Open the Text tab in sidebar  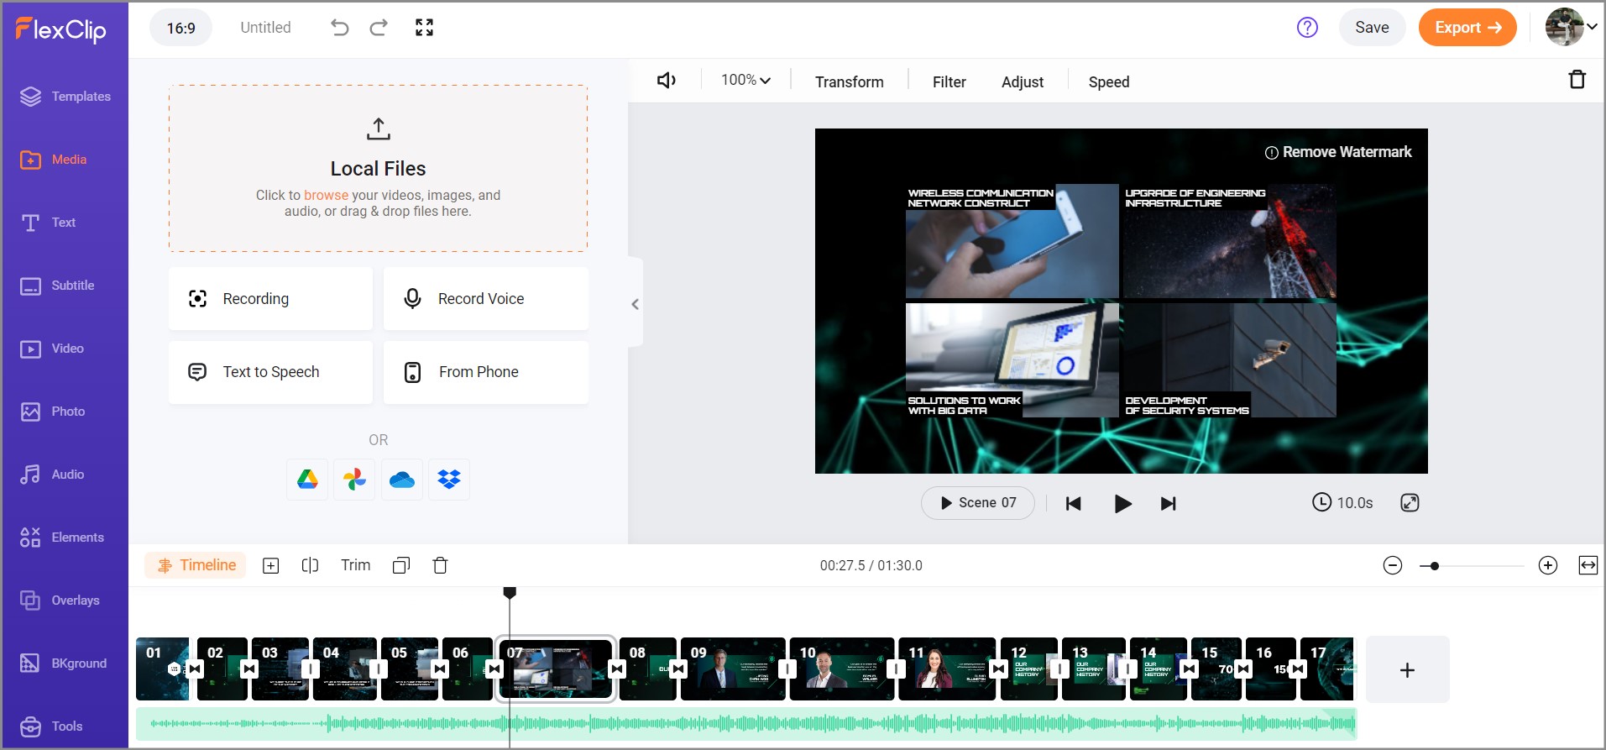coord(64,223)
